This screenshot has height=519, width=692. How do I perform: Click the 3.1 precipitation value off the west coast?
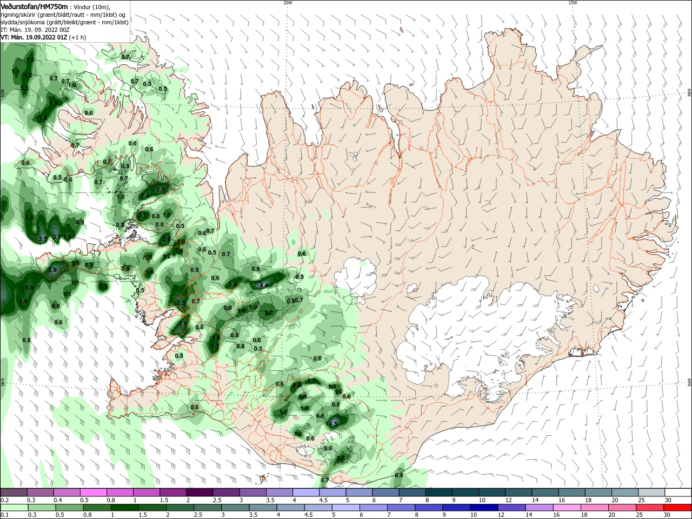(57, 237)
